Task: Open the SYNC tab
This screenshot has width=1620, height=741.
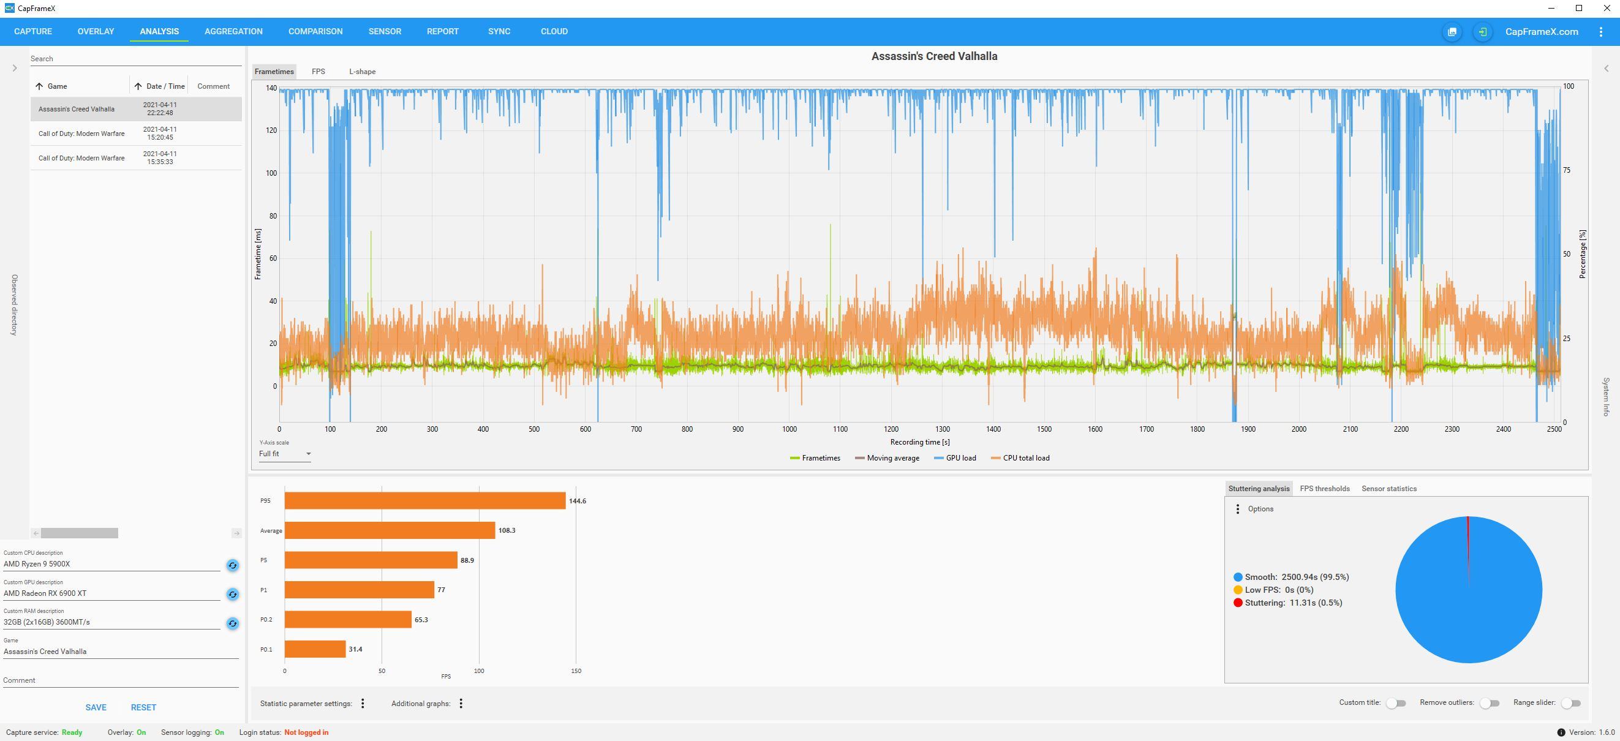Action: 499,31
